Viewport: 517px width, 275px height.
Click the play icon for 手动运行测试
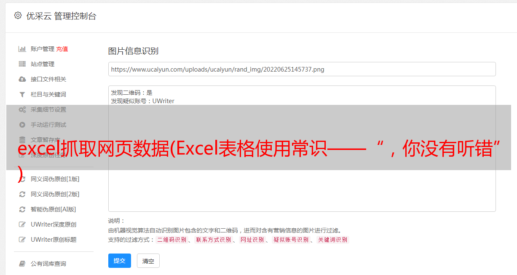22,125
